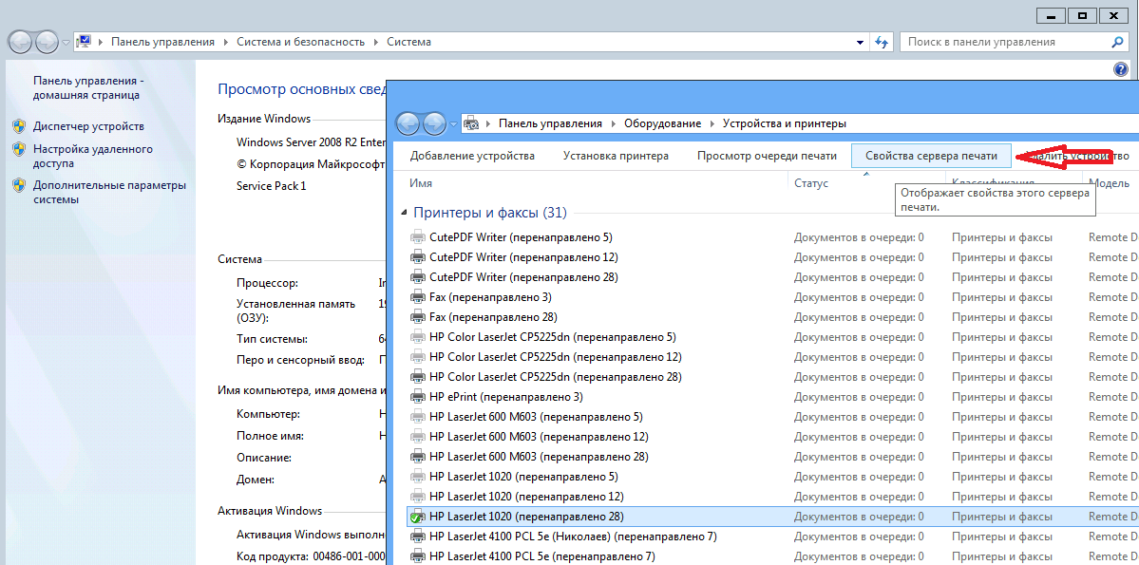
Task: Click the magnifier icon in search box
Action: coord(1118,42)
